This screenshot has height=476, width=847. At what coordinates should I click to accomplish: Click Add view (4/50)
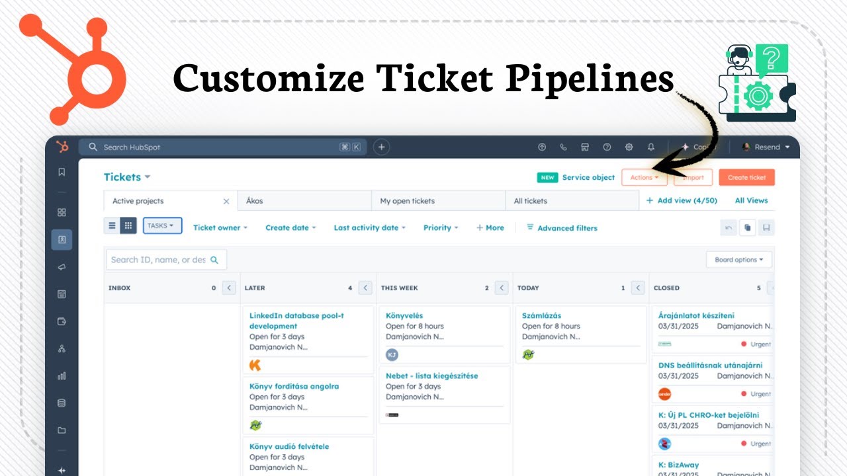(682, 200)
